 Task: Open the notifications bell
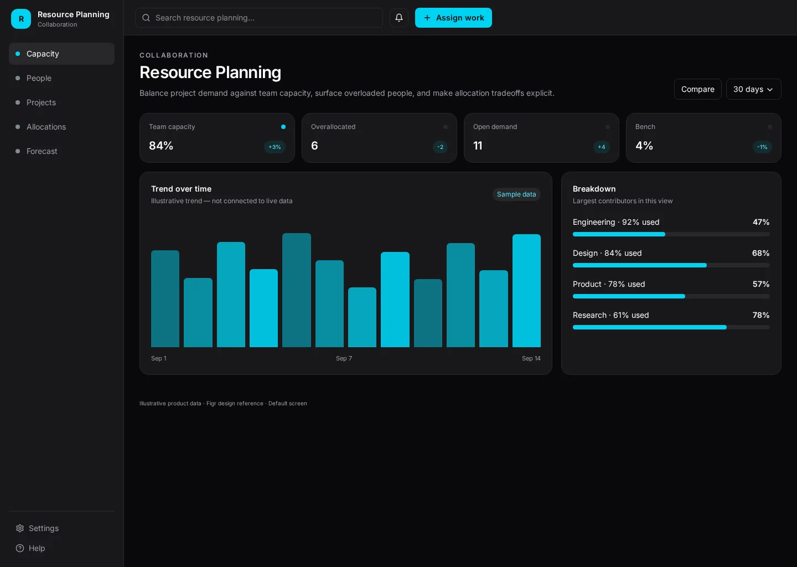click(399, 18)
